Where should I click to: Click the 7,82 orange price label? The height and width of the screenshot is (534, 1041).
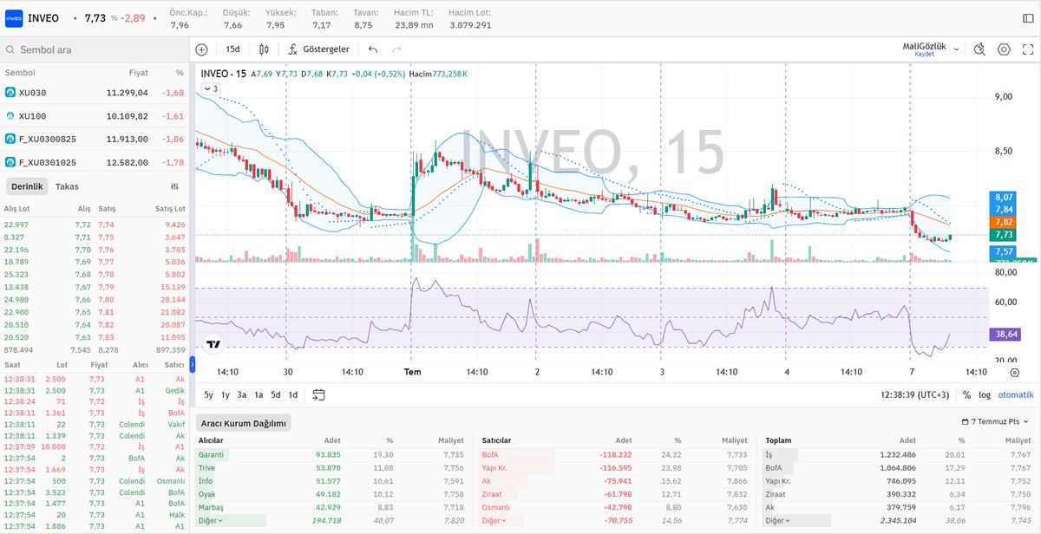point(1005,222)
